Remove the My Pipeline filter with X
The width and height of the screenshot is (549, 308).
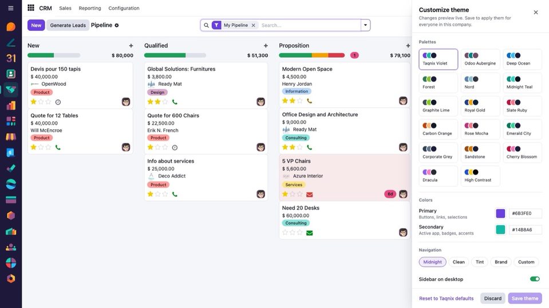(253, 25)
